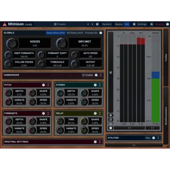Click the Settings gear icon
Viewport: 170px width, 170px height.
[134, 24]
